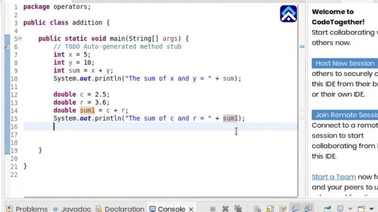This screenshot has height=212, width=378.
Task: Open the Display Selected Console dropdown arrow
Action: pos(350,209)
